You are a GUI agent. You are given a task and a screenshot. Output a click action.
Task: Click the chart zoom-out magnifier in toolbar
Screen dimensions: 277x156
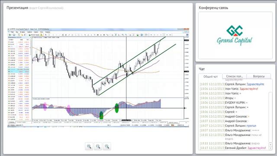point(126,35)
